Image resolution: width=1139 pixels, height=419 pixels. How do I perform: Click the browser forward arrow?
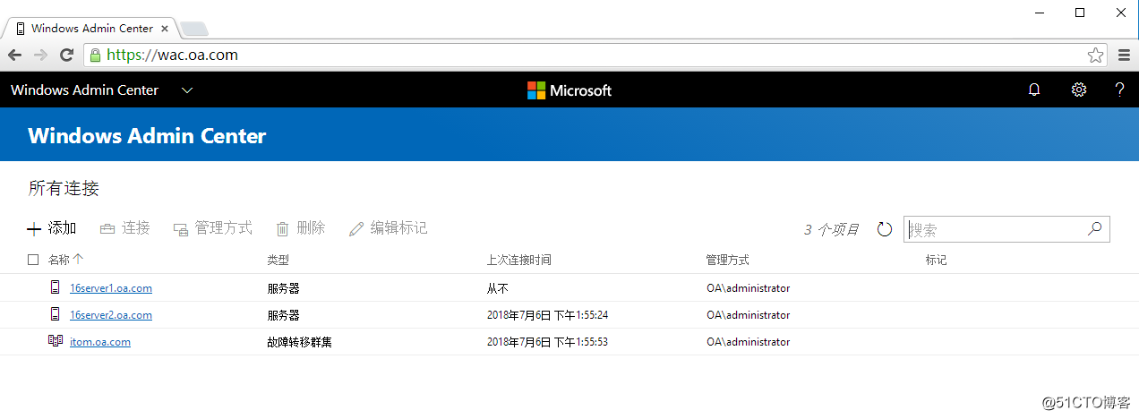[x=40, y=55]
